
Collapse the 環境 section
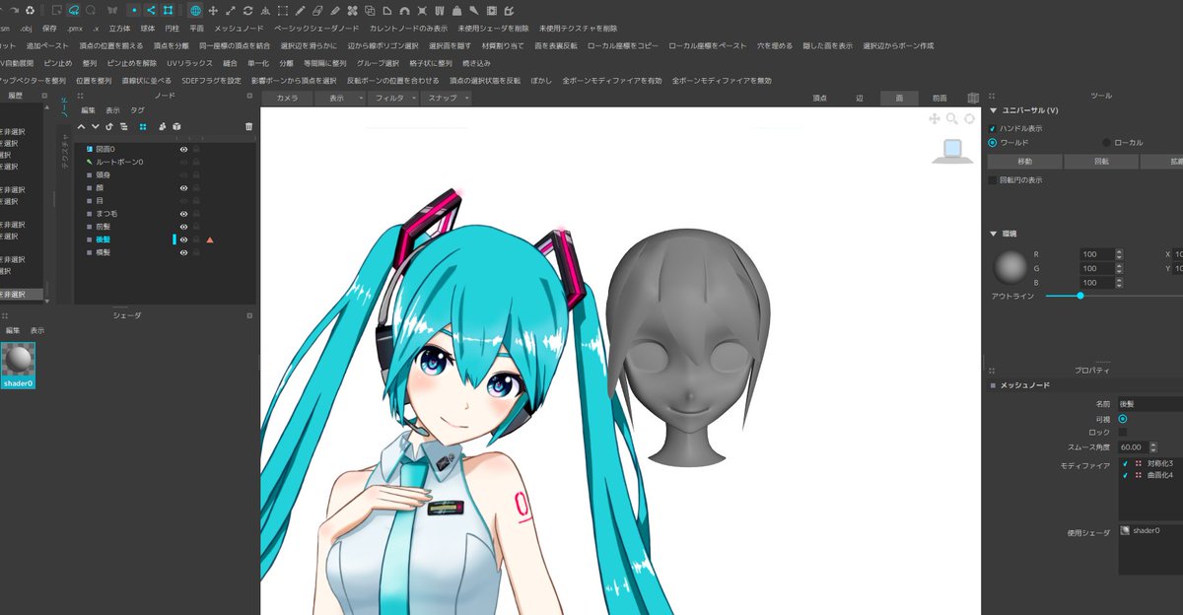point(993,234)
